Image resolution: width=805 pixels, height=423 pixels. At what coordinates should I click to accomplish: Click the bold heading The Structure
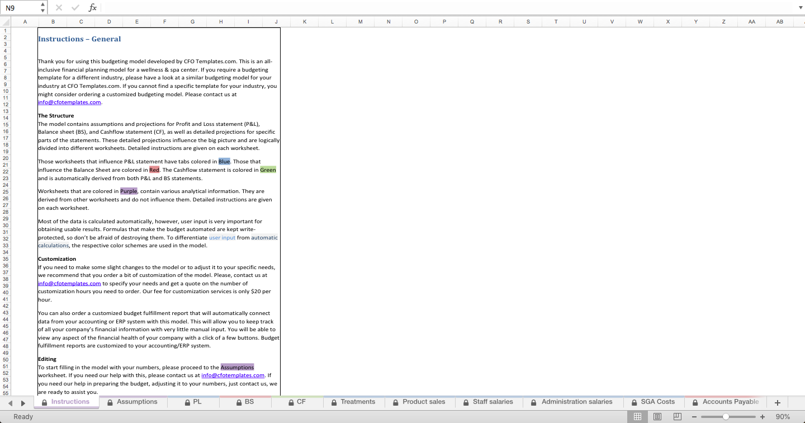coord(56,115)
